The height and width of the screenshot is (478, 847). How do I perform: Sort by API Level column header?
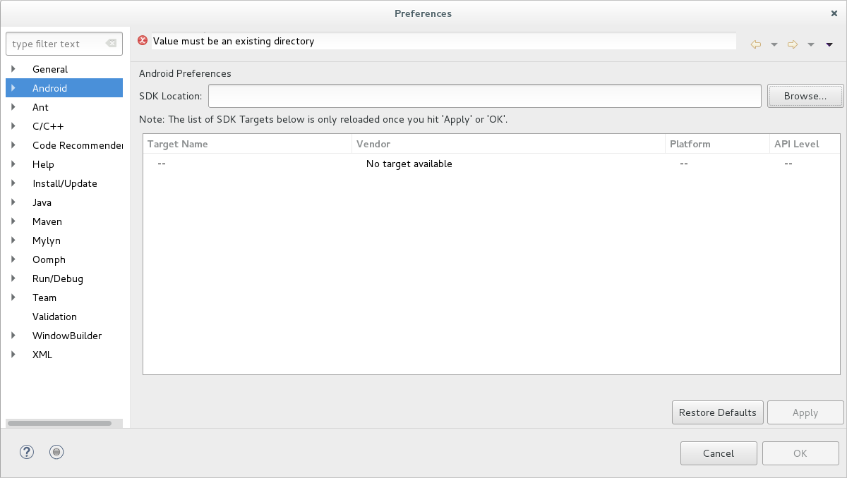coord(805,144)
